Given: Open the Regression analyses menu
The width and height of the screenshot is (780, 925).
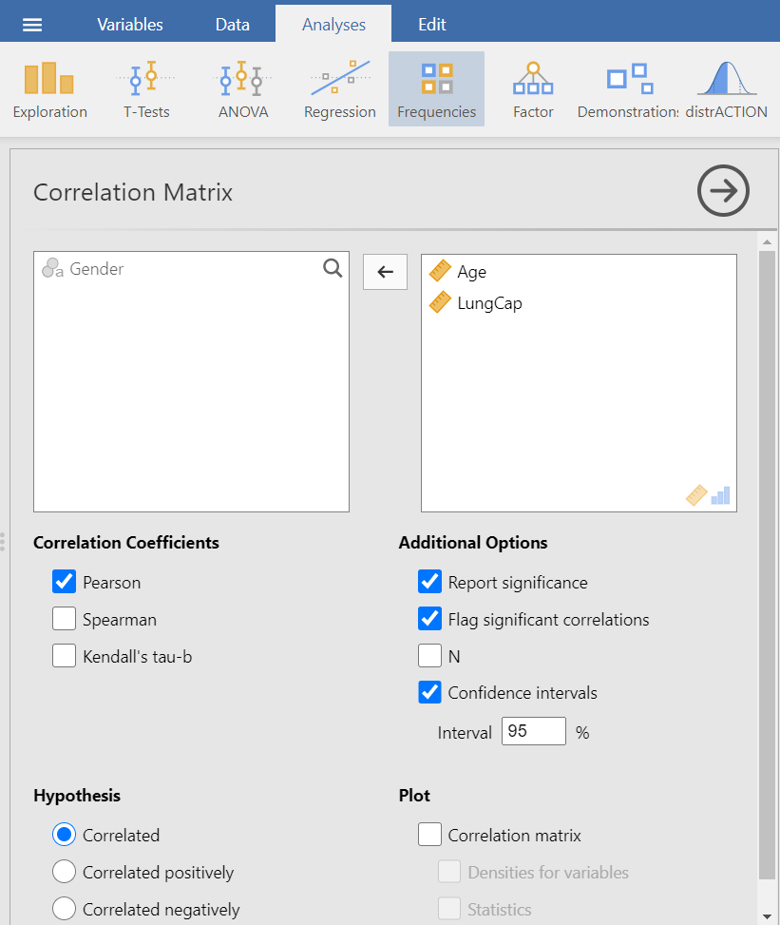Looking at the screenshot, I should coord(339,91).
